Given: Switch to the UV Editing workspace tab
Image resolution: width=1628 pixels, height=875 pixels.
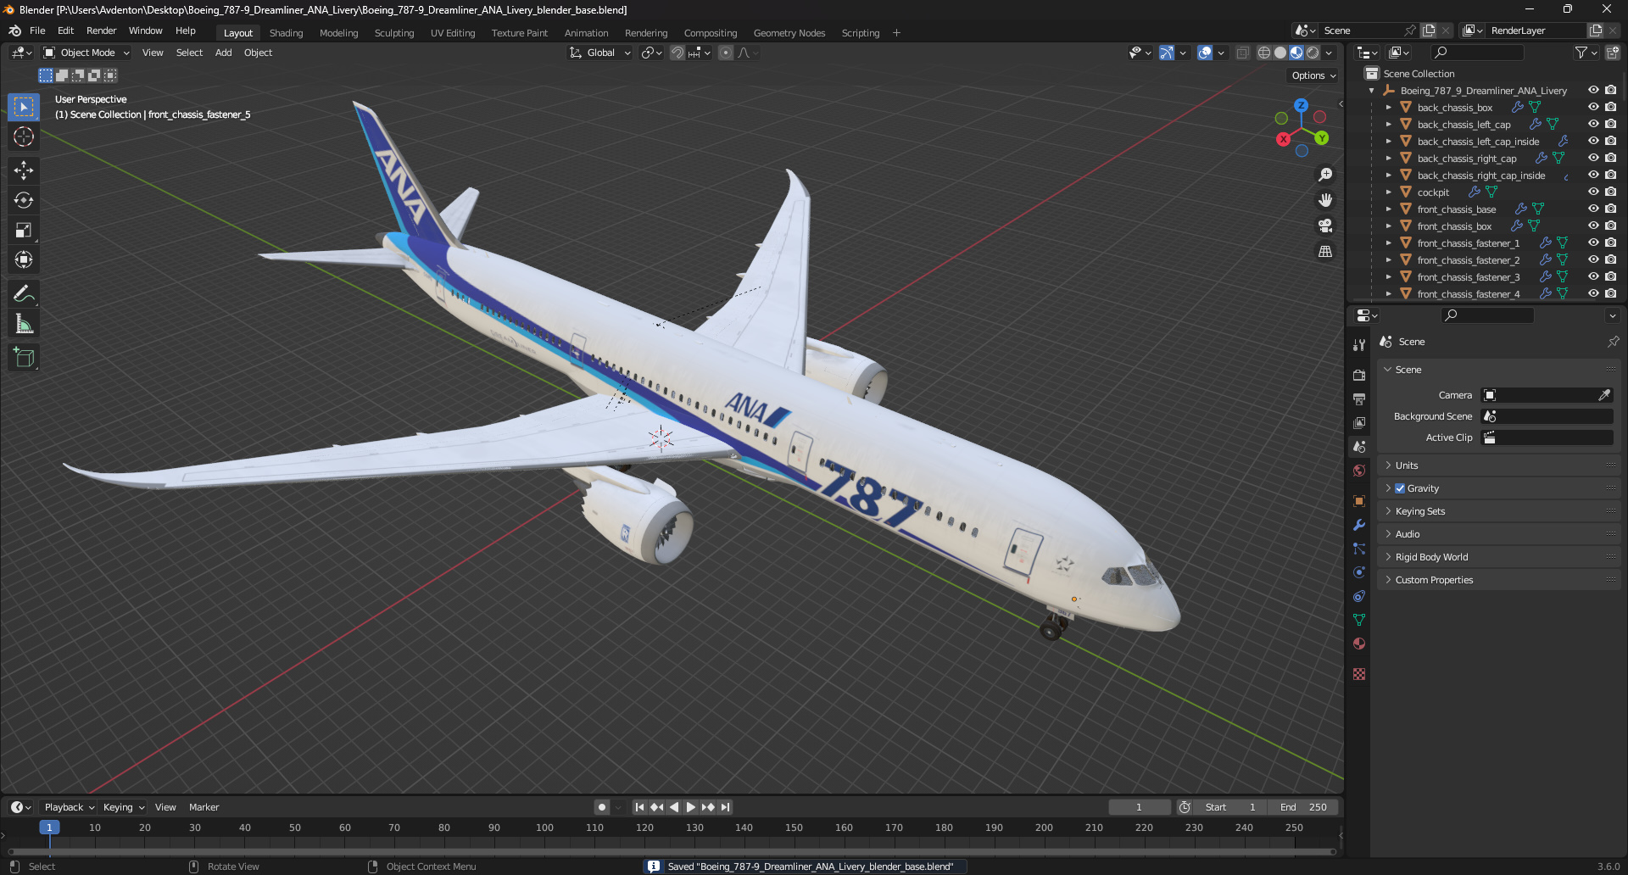Looking at the screenshot, I should coord(452,33).
